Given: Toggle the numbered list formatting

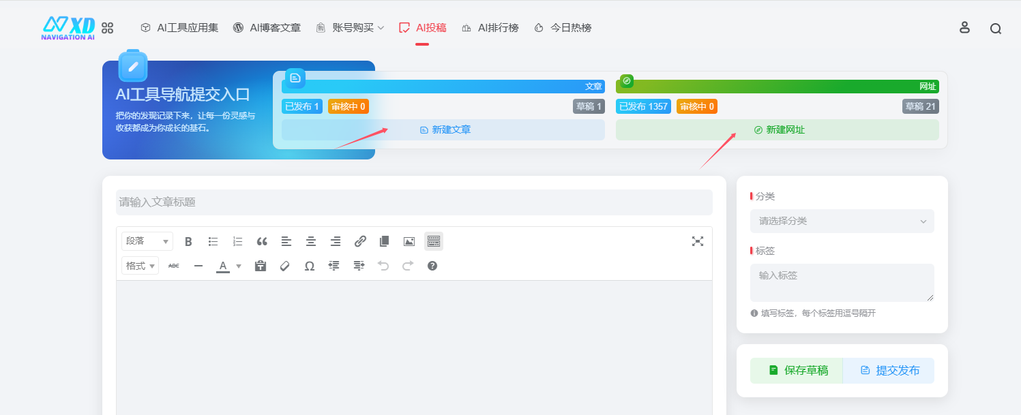Looking at the screenshot, I should click(237, 241).
